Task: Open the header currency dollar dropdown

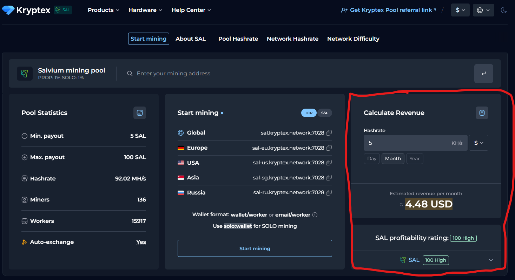Action: tap(460, 10)
